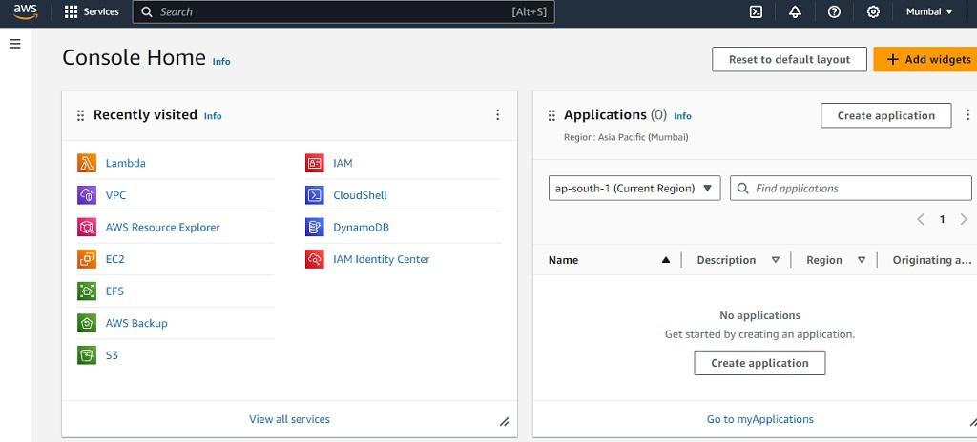Image resolution: width=977 pixels, height=442 pixels.
Task: Launch CloudShell from top navigation bar icon
Action: click(756, 11)
